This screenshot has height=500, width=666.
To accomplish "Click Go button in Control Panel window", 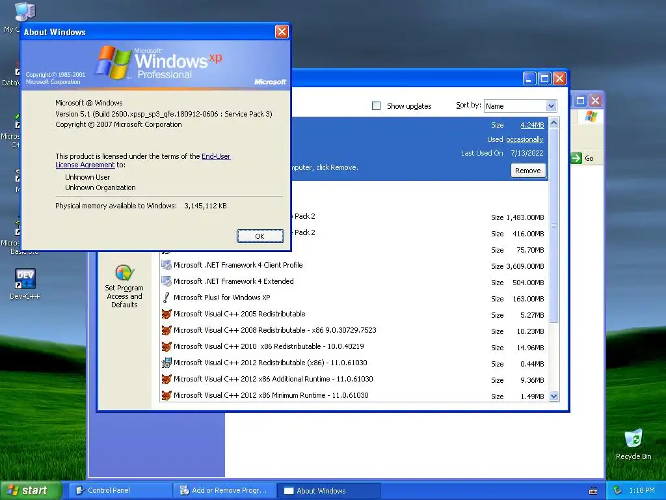I will click(583, 158).
